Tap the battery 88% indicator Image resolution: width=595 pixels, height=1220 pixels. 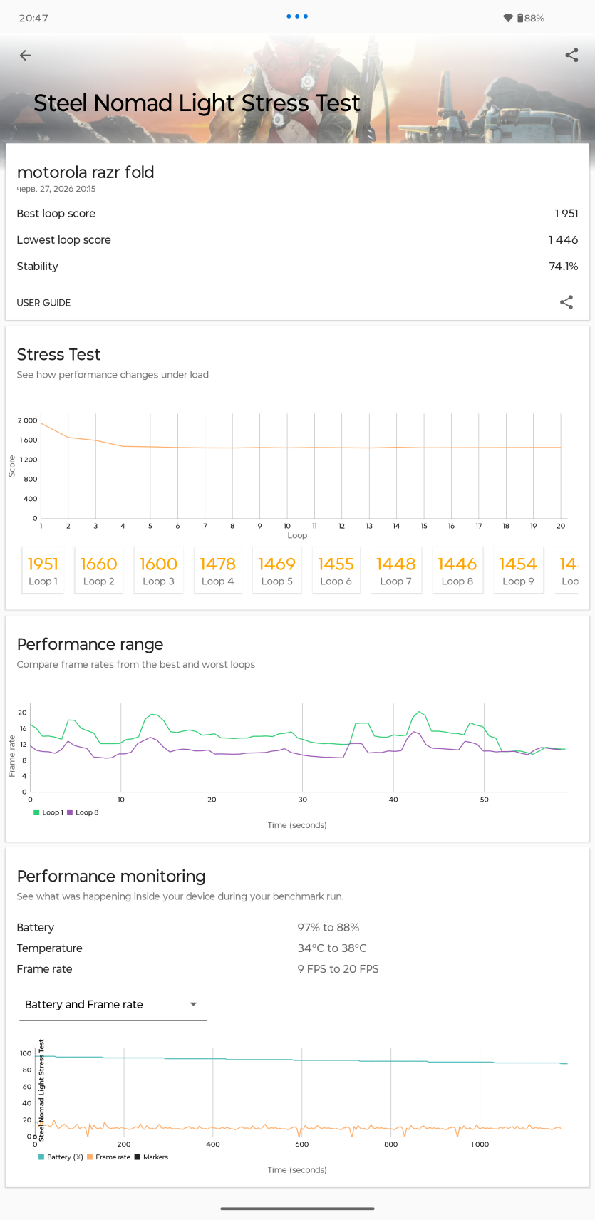click(x=531, y=18)
